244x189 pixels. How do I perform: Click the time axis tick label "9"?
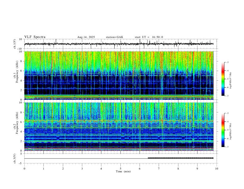click(197, 169)
